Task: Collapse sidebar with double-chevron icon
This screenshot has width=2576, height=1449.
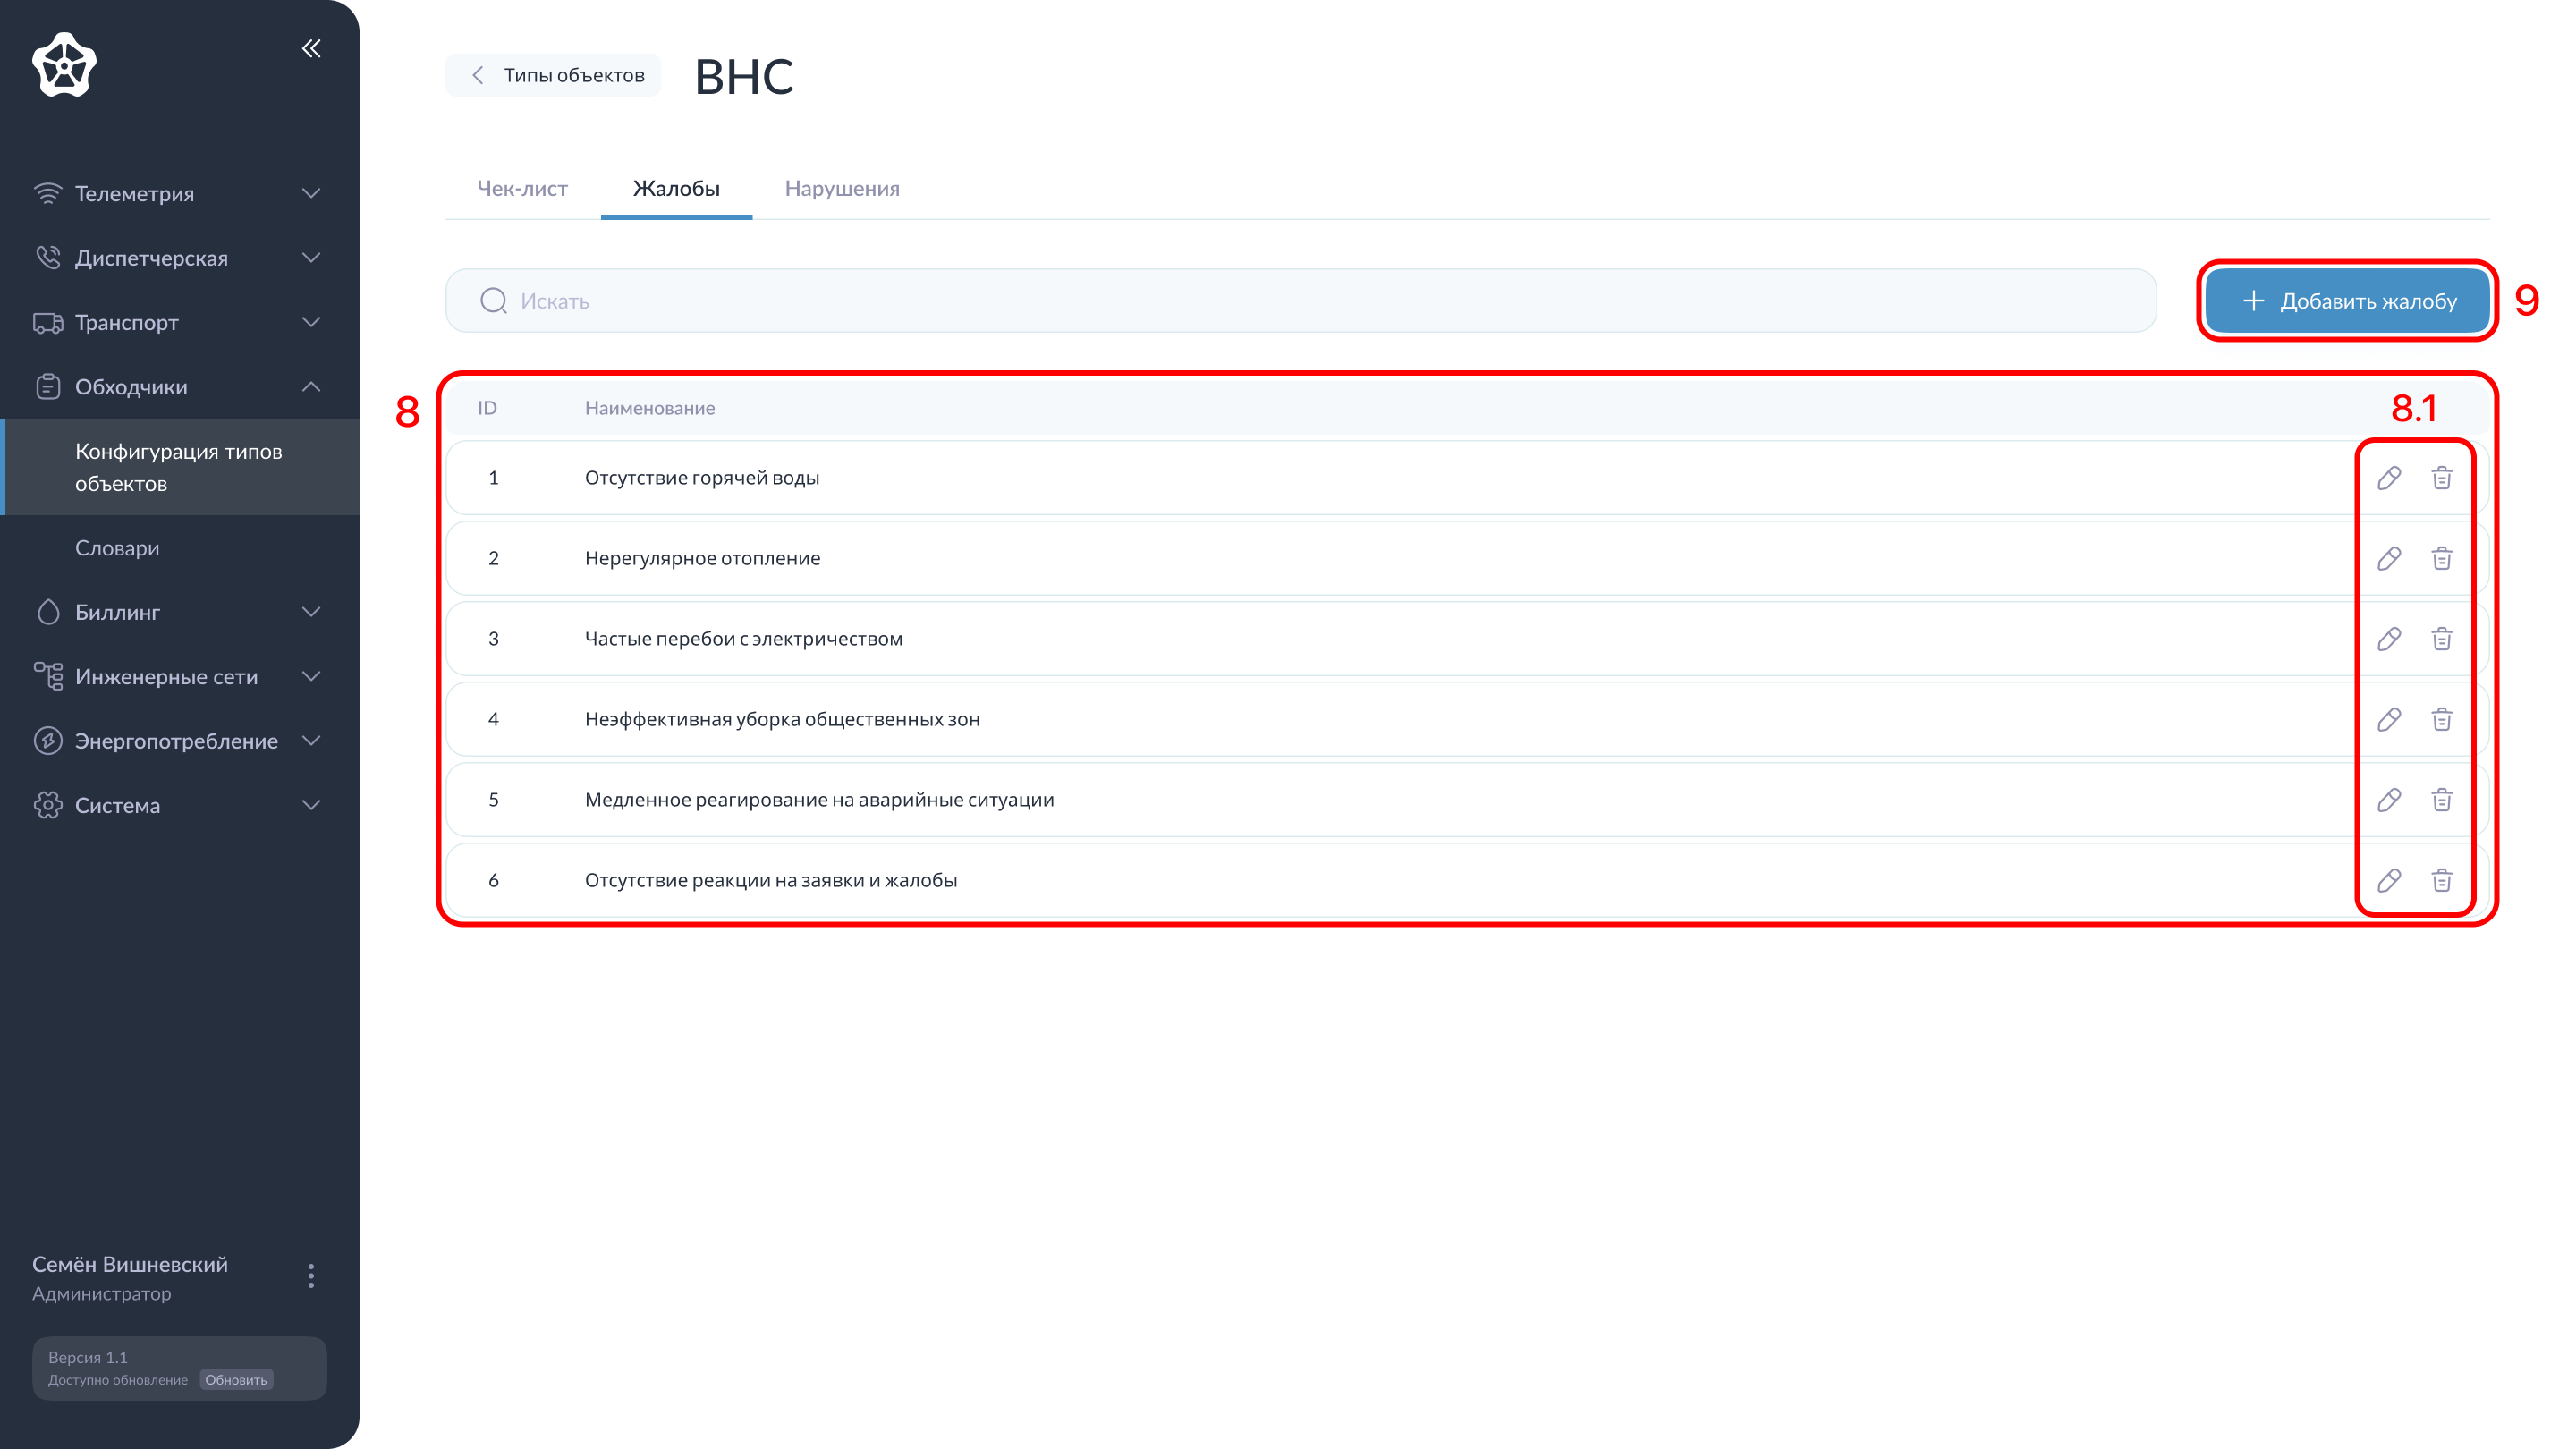Action: click(311, 48)
